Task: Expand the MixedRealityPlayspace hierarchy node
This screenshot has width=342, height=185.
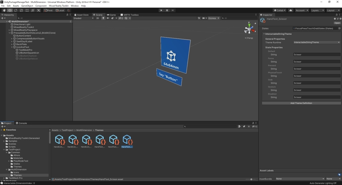Action: (9, 30)
